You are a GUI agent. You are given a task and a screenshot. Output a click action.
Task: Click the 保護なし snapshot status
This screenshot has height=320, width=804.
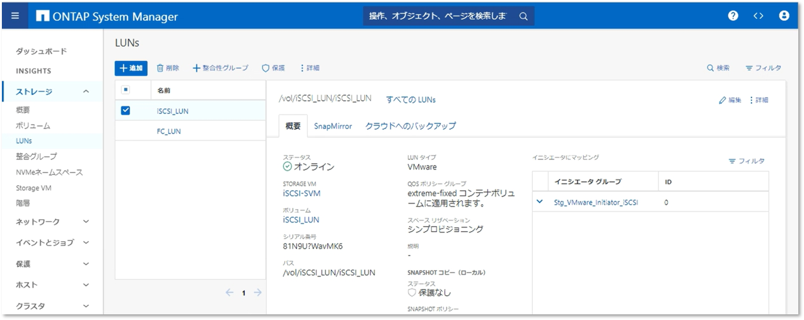pos(435,293)
